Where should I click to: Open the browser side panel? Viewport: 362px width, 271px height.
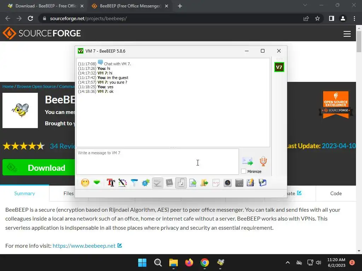pos(332,18)
